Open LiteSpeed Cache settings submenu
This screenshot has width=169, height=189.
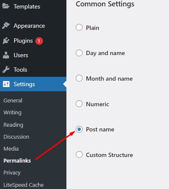pyautogui.click(x=23, y=185)
